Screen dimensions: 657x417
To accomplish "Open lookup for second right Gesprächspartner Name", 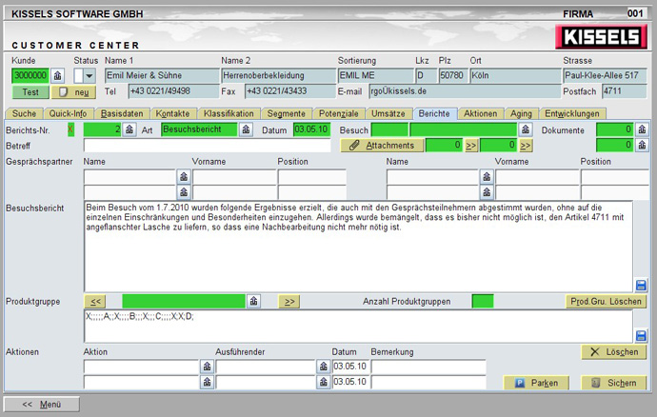I will (487, 192).
